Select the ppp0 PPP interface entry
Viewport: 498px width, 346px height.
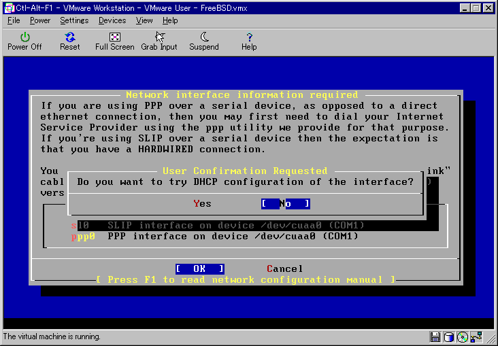(x=215, y=237)
